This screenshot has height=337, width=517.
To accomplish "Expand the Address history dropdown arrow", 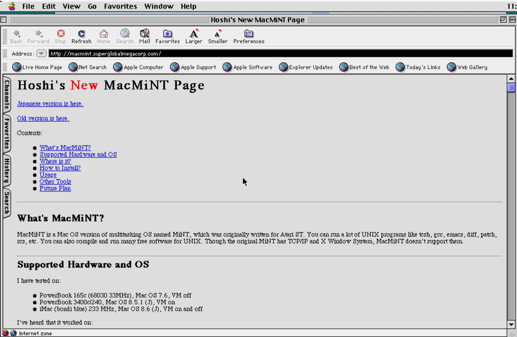I will pos(41,54).
